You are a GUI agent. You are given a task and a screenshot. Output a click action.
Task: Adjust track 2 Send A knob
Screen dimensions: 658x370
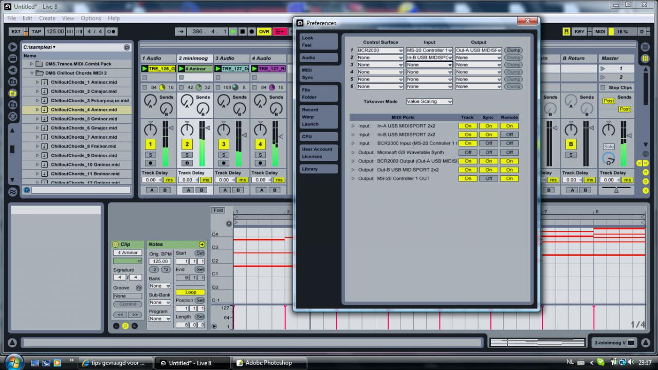187,101
